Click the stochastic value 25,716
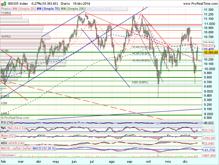 point(209,131)
